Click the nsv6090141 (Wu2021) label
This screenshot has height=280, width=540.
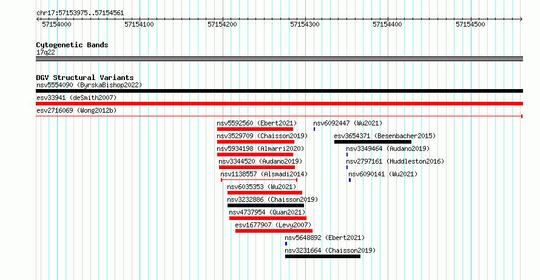383,174
